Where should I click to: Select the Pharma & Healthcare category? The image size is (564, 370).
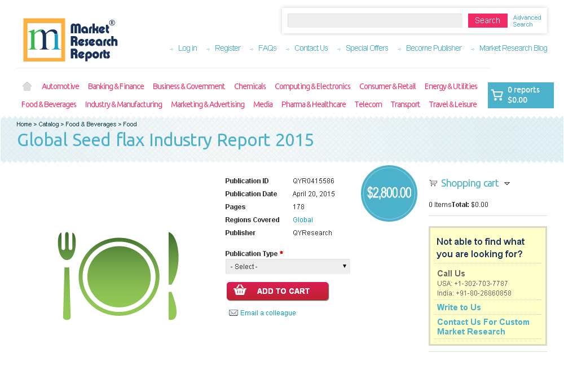(314, 104)
